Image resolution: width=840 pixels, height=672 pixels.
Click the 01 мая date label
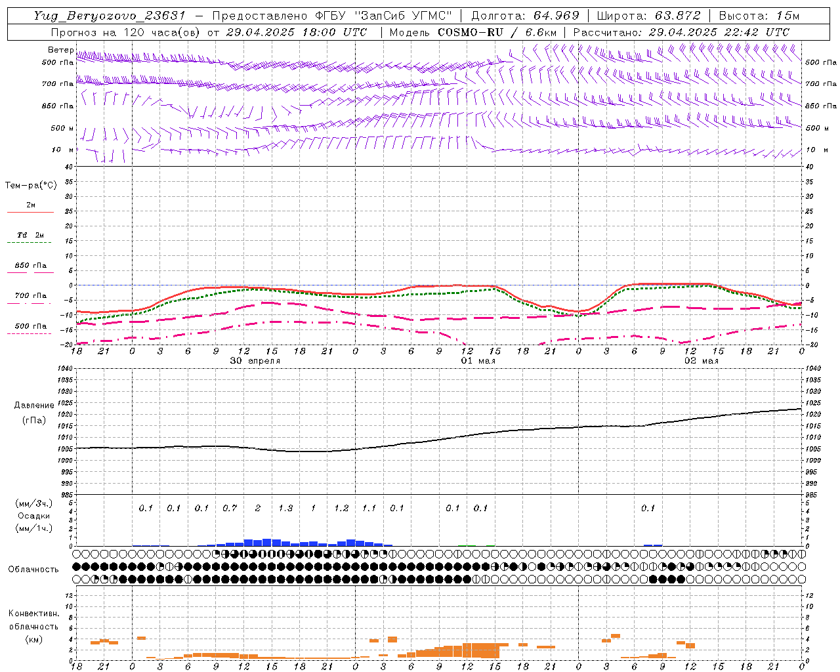coord(478,361)
